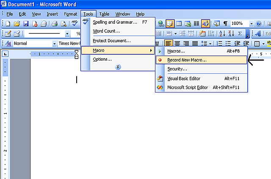Sort Descending with the Z-A icon
Viewport: 271px width, 179px height.
coord(231,34)
